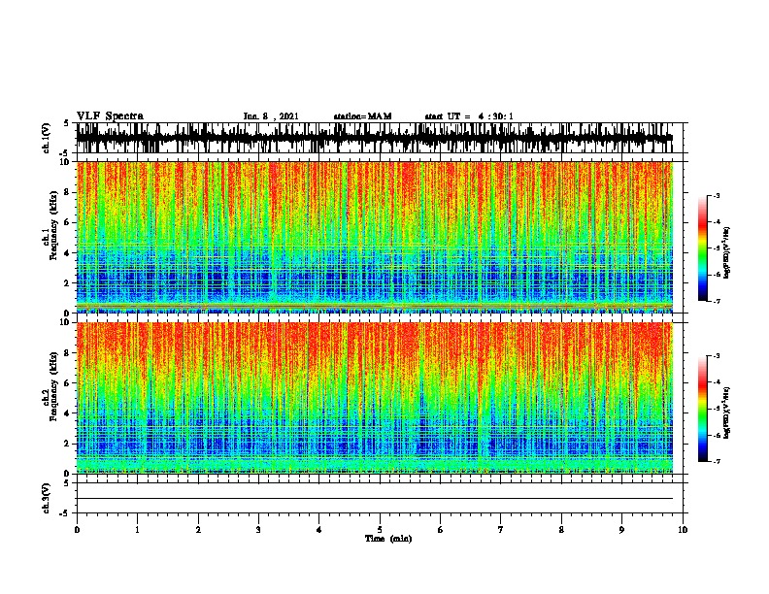Click the "-3" tick on ch.1 colorbar

pyautogui.click(x=717, y=195)
